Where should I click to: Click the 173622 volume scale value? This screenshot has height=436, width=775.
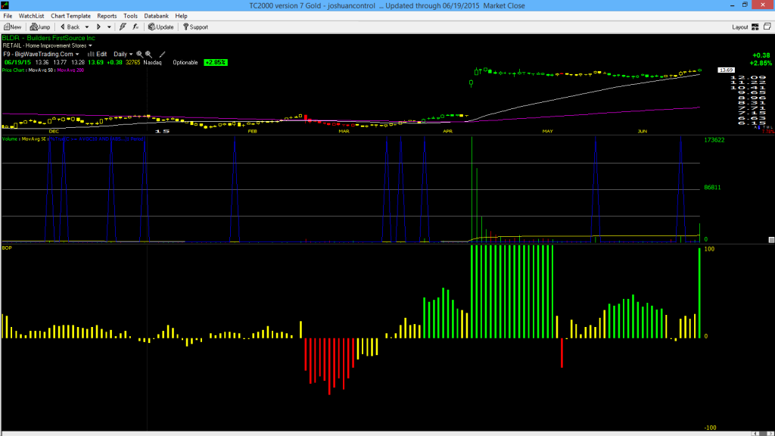coord(714,140)
